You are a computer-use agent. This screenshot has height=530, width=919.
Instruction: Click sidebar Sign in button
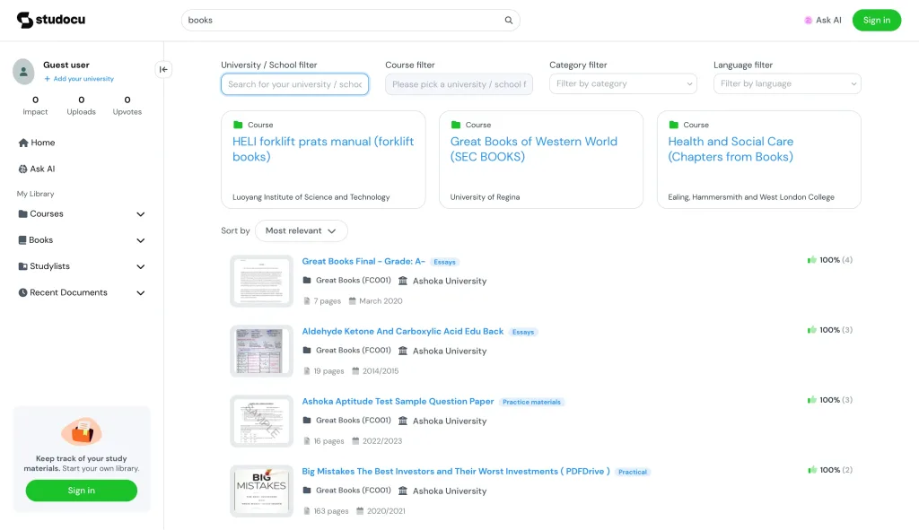[82, 491]
